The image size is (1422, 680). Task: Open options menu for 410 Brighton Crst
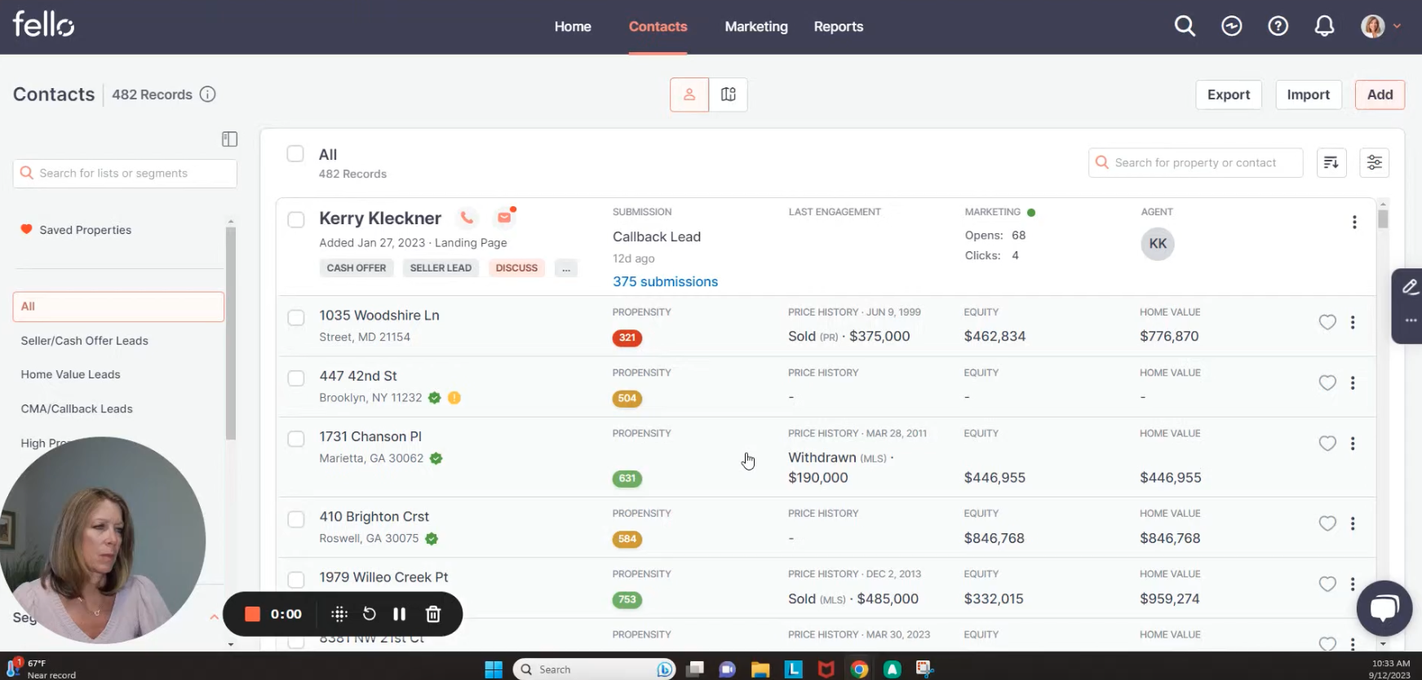pyautogui.click(x=1353, y=523)
